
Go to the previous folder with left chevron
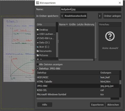point(62,16)
